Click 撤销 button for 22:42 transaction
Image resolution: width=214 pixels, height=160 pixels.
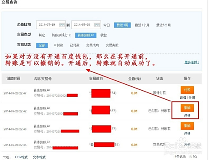coord(187,108)
